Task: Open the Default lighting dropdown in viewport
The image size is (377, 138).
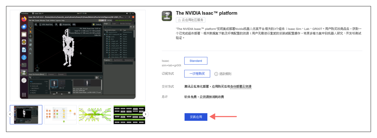Action: pos(97,24)
